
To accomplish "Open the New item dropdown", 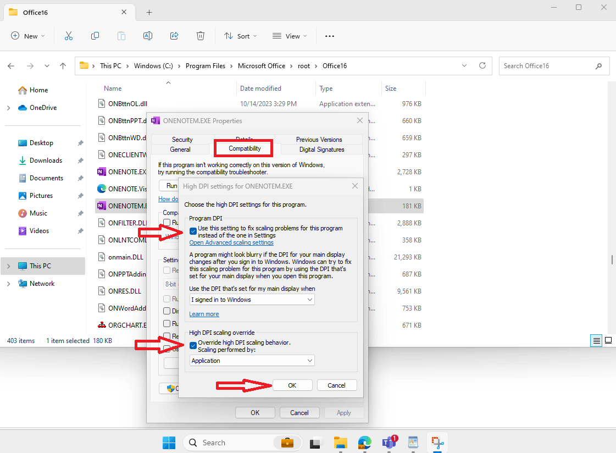I will click(x=28, y=36).
